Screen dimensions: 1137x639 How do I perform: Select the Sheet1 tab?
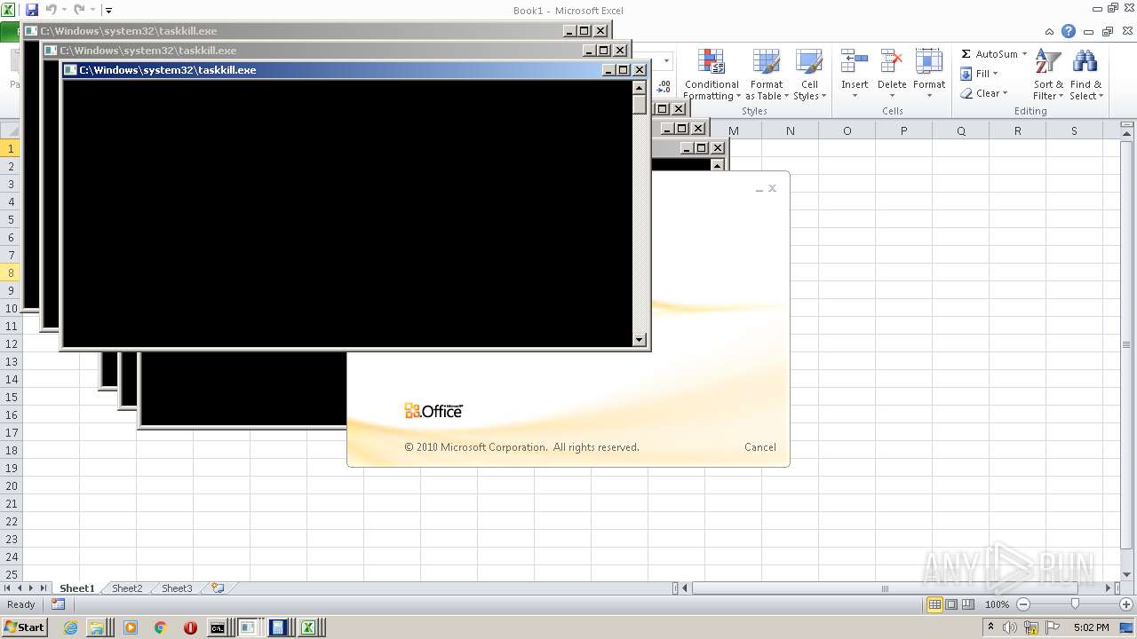coord(76,588)
